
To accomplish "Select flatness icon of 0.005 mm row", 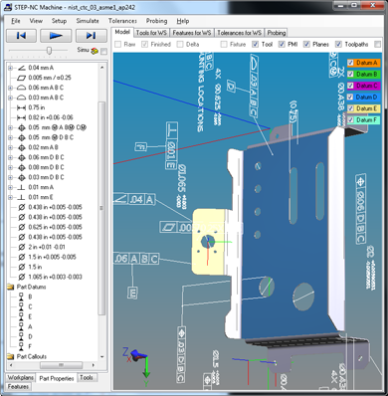I will (21, 78).
